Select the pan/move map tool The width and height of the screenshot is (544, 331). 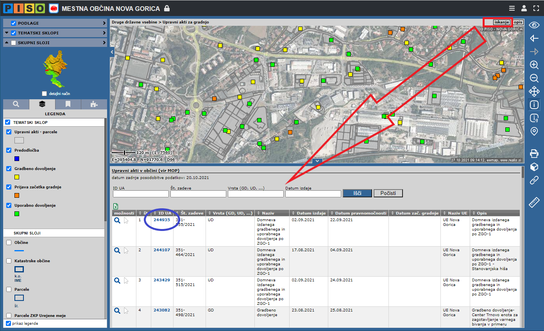pos(534,91)
